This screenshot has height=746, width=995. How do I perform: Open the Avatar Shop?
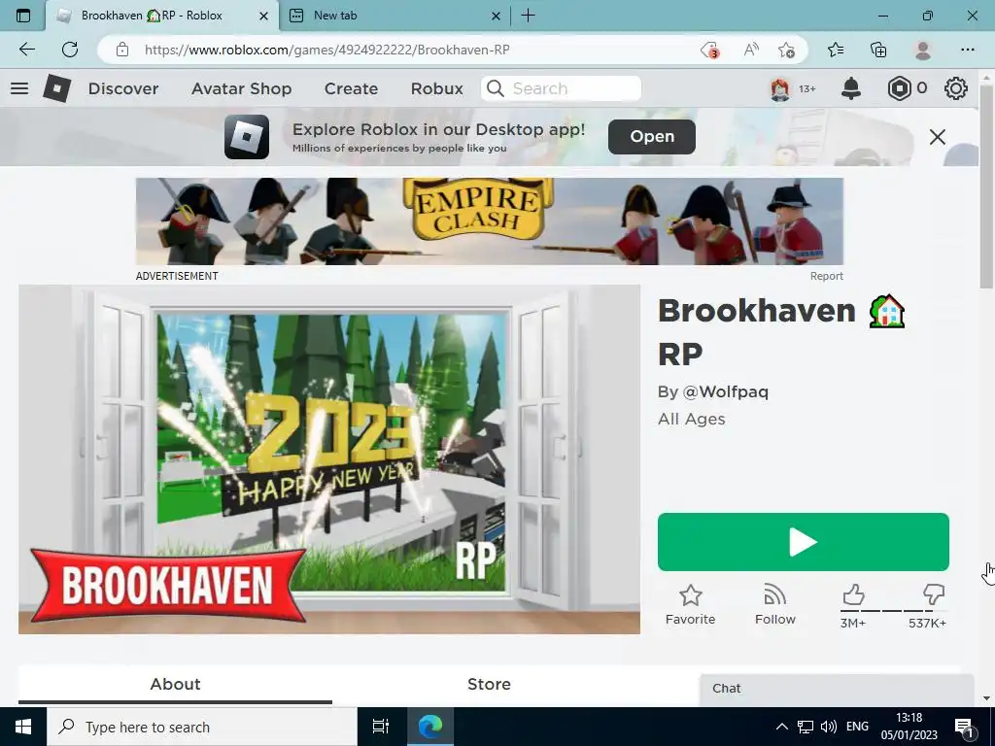pyautogui.click(x=241, y=88)
